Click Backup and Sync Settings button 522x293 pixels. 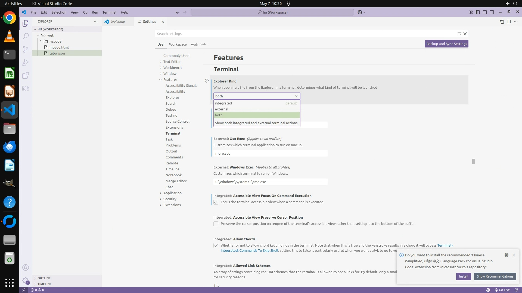coord(446,44)
